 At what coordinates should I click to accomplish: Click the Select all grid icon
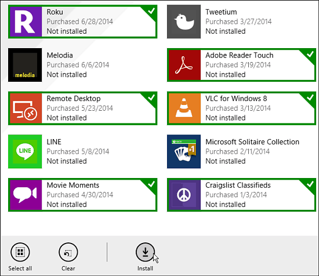20,252
